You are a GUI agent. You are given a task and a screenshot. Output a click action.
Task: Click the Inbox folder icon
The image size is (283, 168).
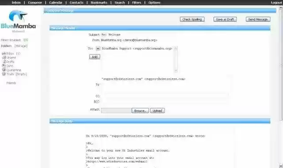[4, 53]
